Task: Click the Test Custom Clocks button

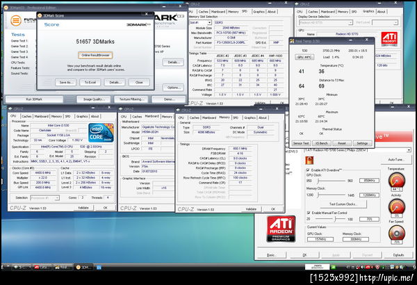Action: click(343, 204)
